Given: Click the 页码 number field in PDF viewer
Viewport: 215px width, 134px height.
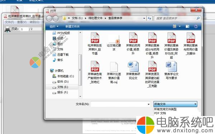Looking at the screenshot, I should pyautogui.click(x=24, y=29).
